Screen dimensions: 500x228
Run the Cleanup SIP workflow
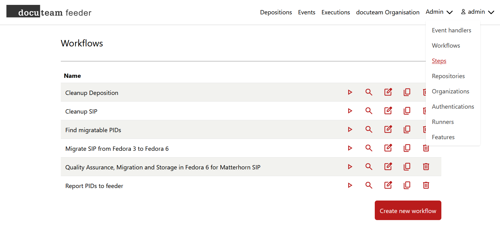pos(350,111)
